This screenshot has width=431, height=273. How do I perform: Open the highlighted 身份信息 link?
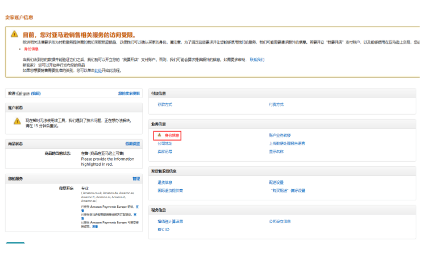pos(172,136)
